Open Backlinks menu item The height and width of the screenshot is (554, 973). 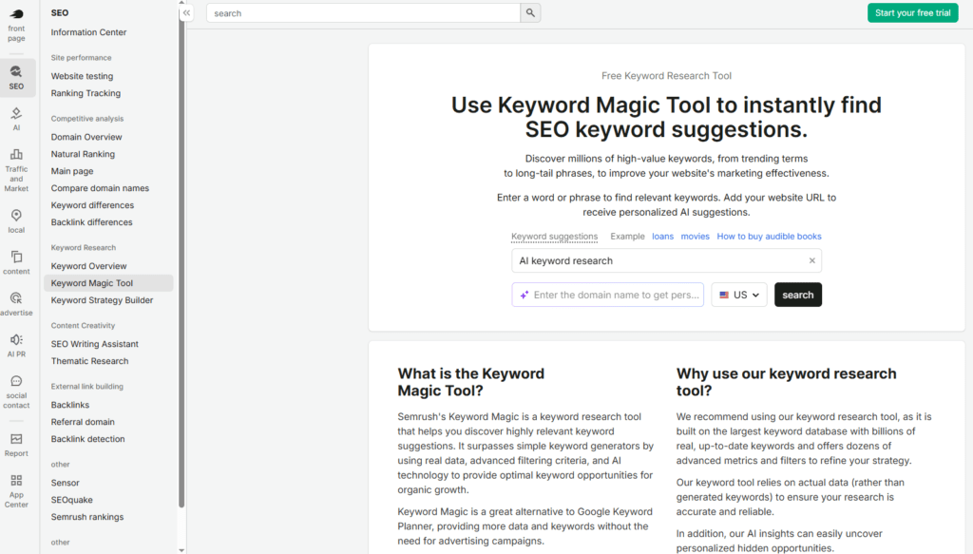[70, 405]
